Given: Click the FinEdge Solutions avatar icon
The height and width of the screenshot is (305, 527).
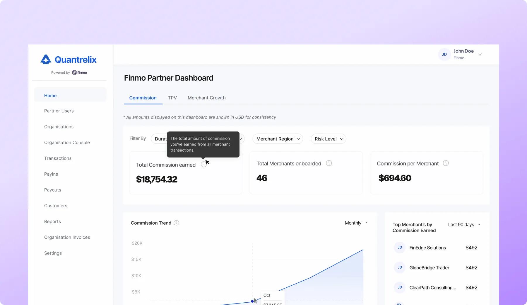Looking at the screenshot, I should click(x=400, y=248).
